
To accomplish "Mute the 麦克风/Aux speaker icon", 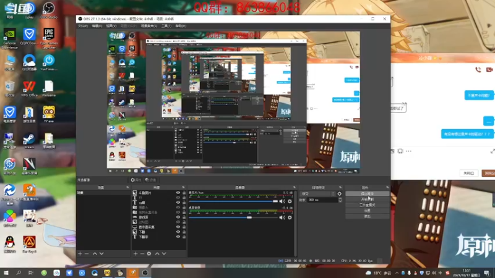I will (x=282, y=201).
